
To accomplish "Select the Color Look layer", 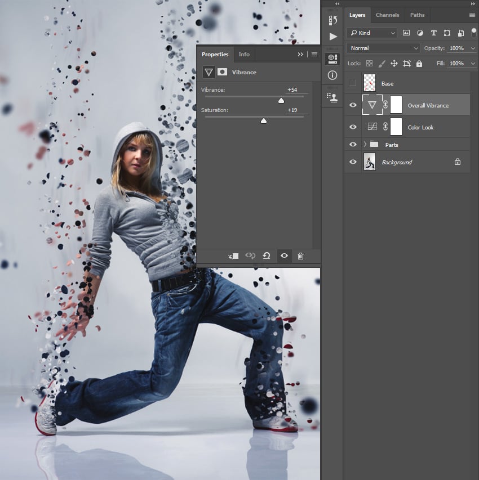I will [x=420, y=127].
